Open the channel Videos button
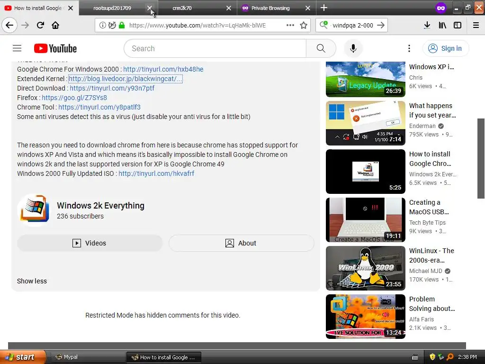 tap(90, 243)
